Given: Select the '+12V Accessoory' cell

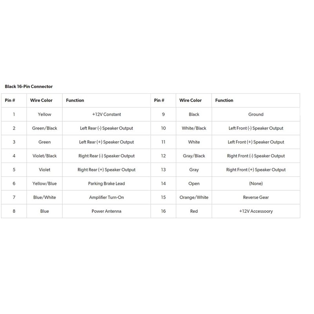Looking at the screenshot, I should 256,211.
